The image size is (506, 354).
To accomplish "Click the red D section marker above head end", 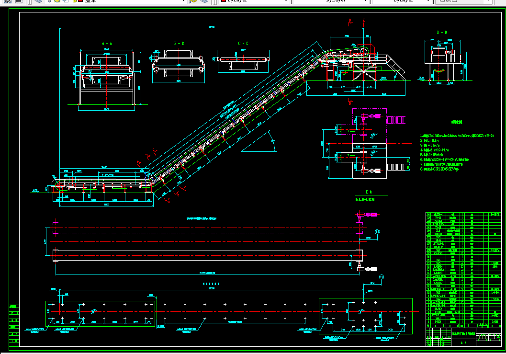I will tap(350, 22).
